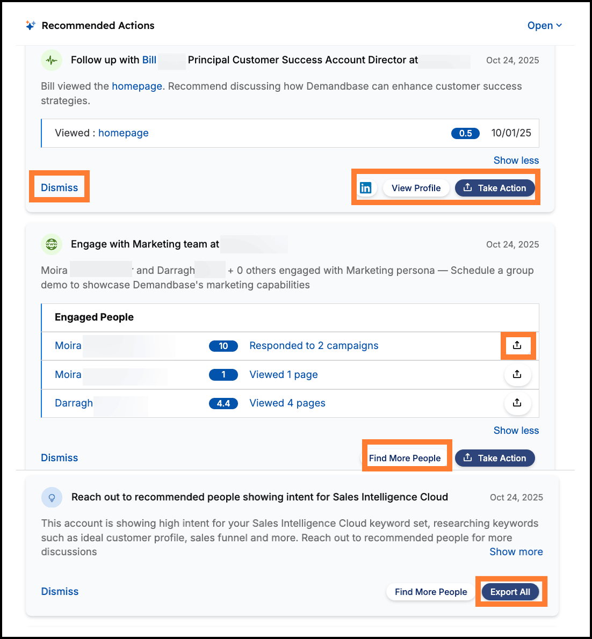Click the sparkle icon next to Recommended Actions
The width and height of the screenshot is (592, 639).
coord(31,25)
